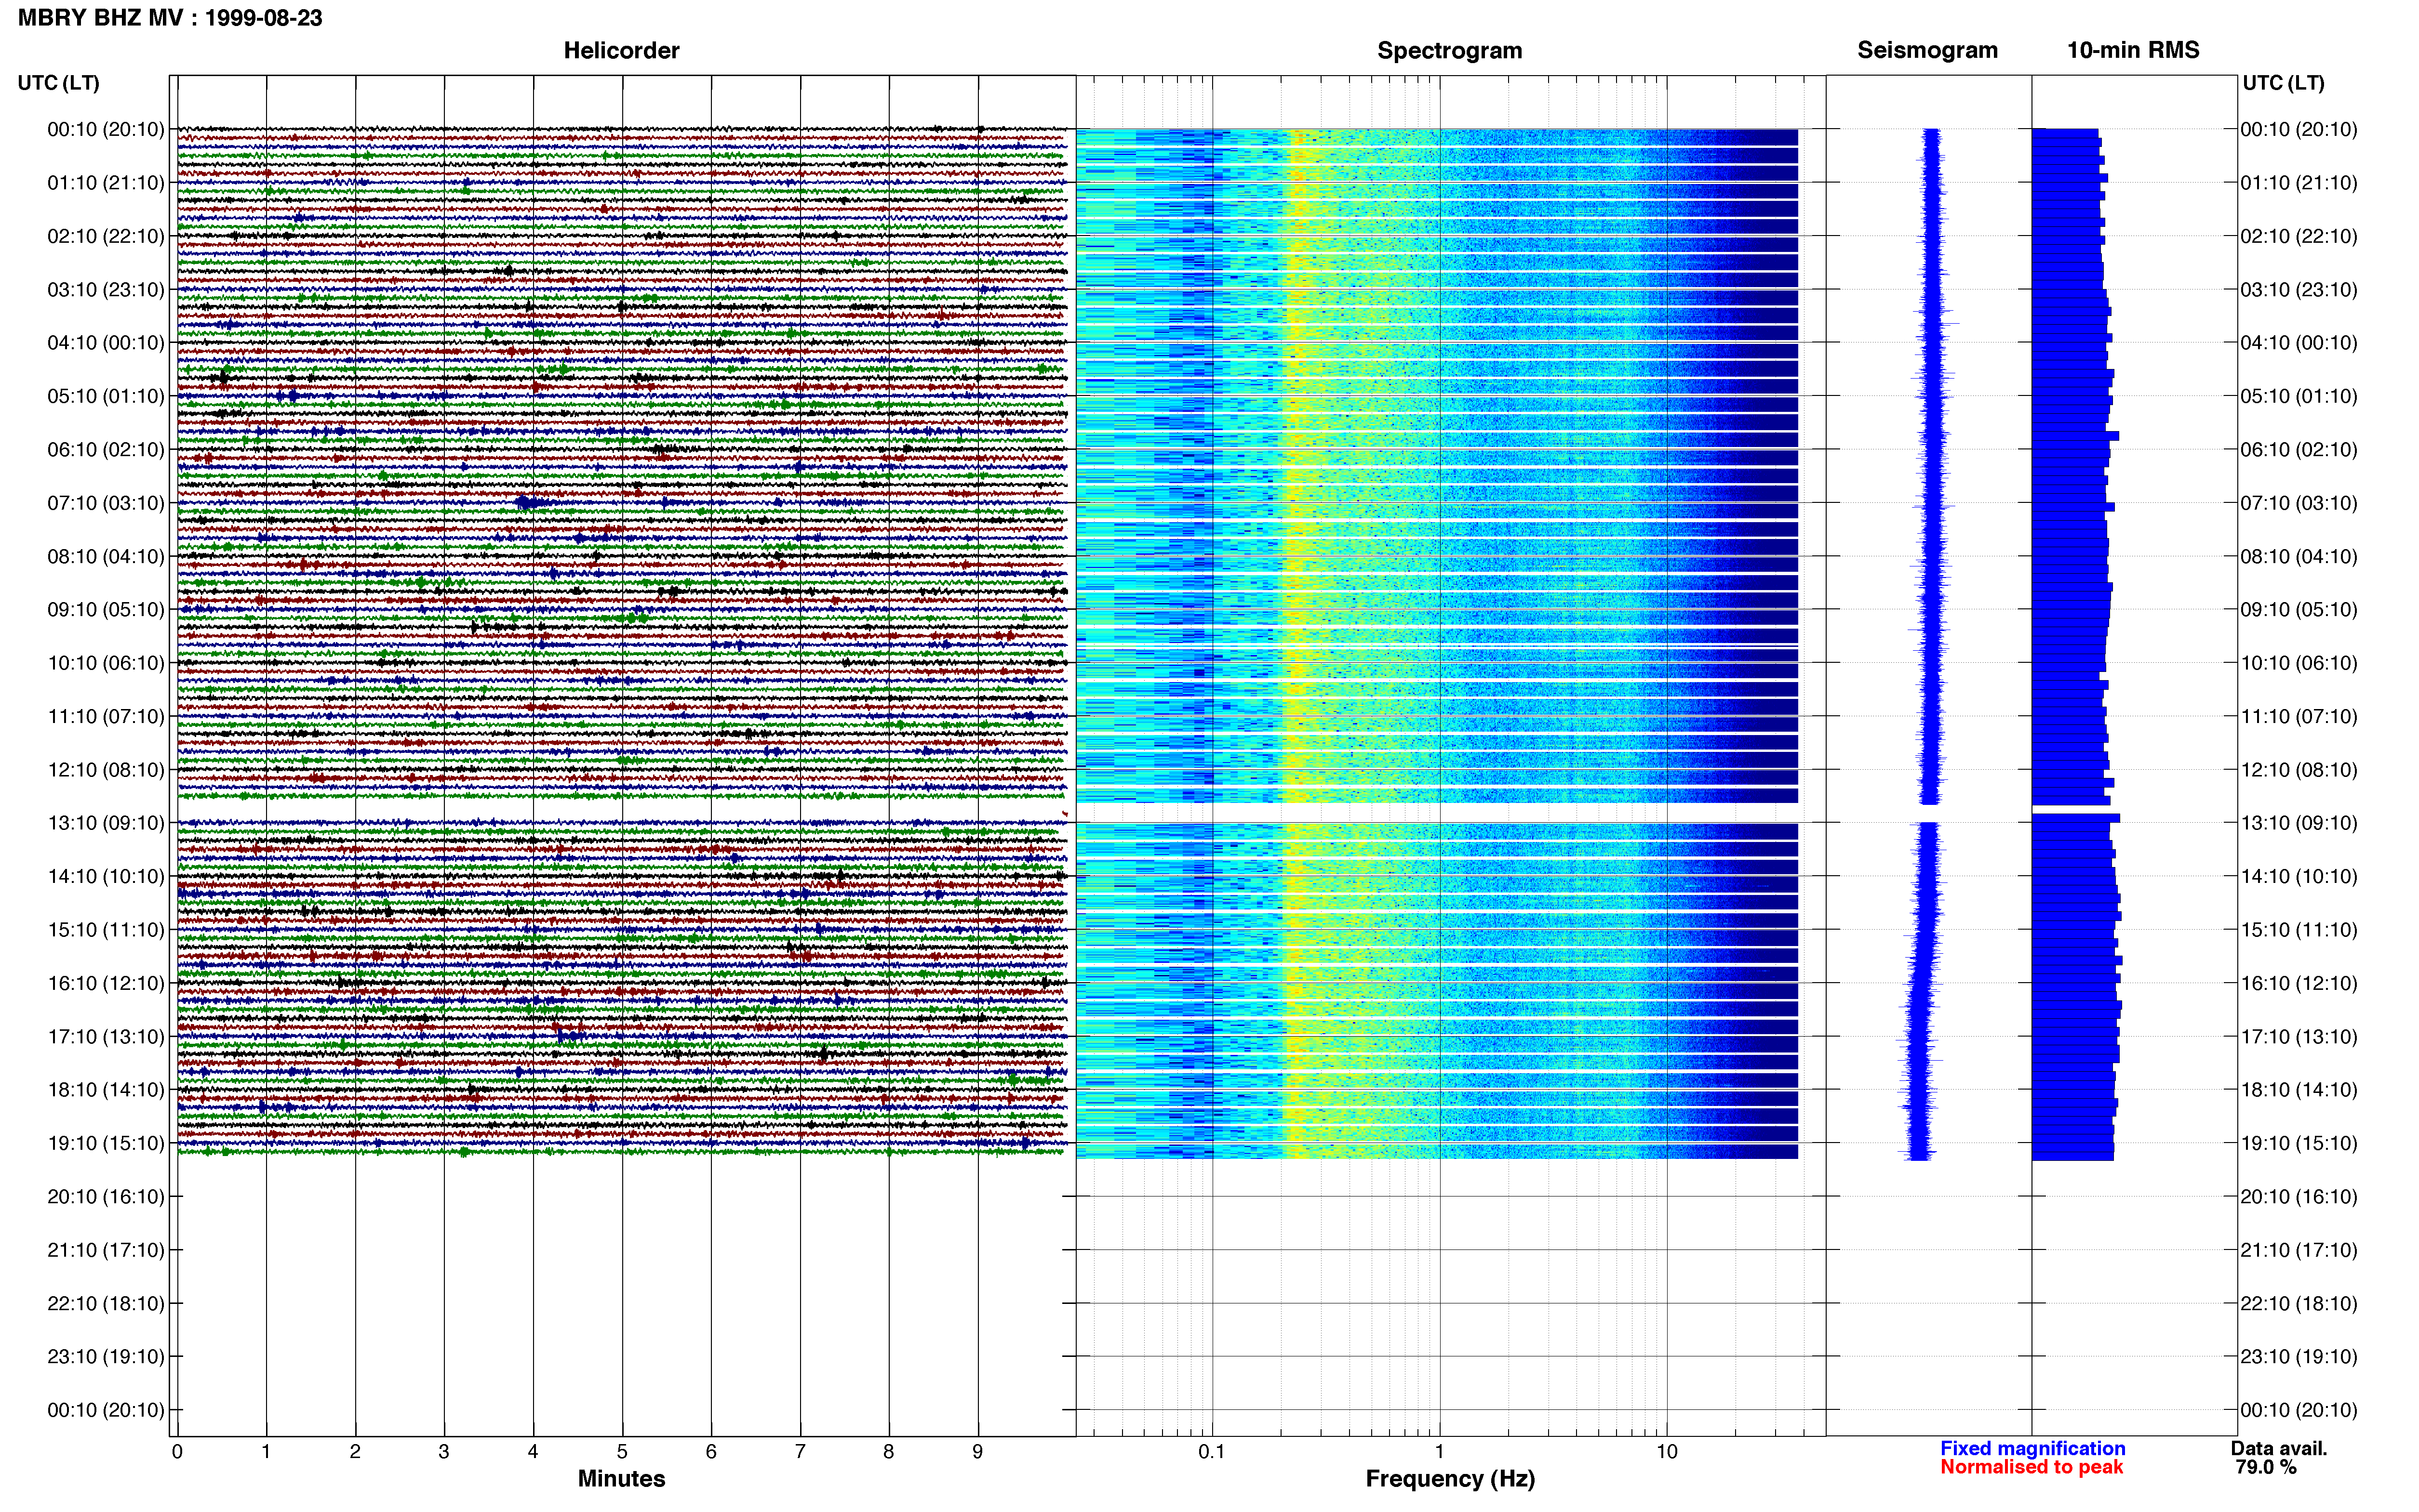Click the left UTC (LT) axis label
Screen dimensions: 2419x1512
point(59,83)
